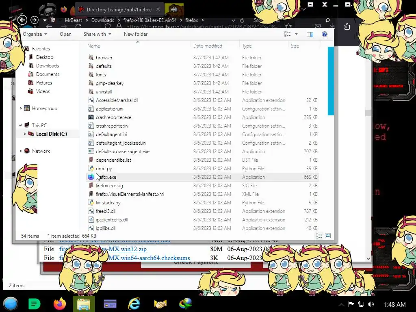
Task: Open Firefox from the taskbar
Action: click(x=60, y=303)
